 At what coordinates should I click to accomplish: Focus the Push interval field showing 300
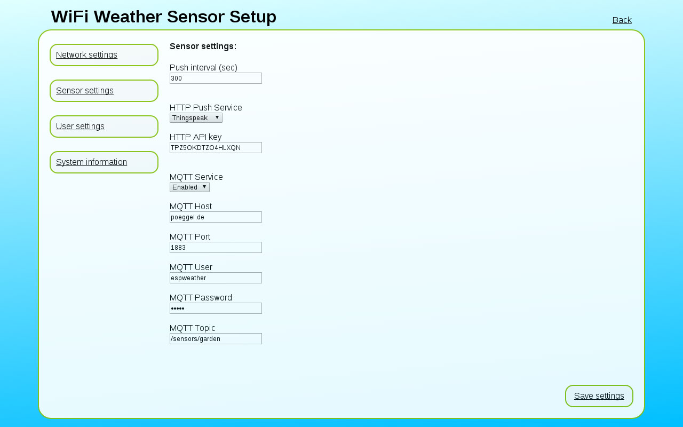click(x=216, y=78)
